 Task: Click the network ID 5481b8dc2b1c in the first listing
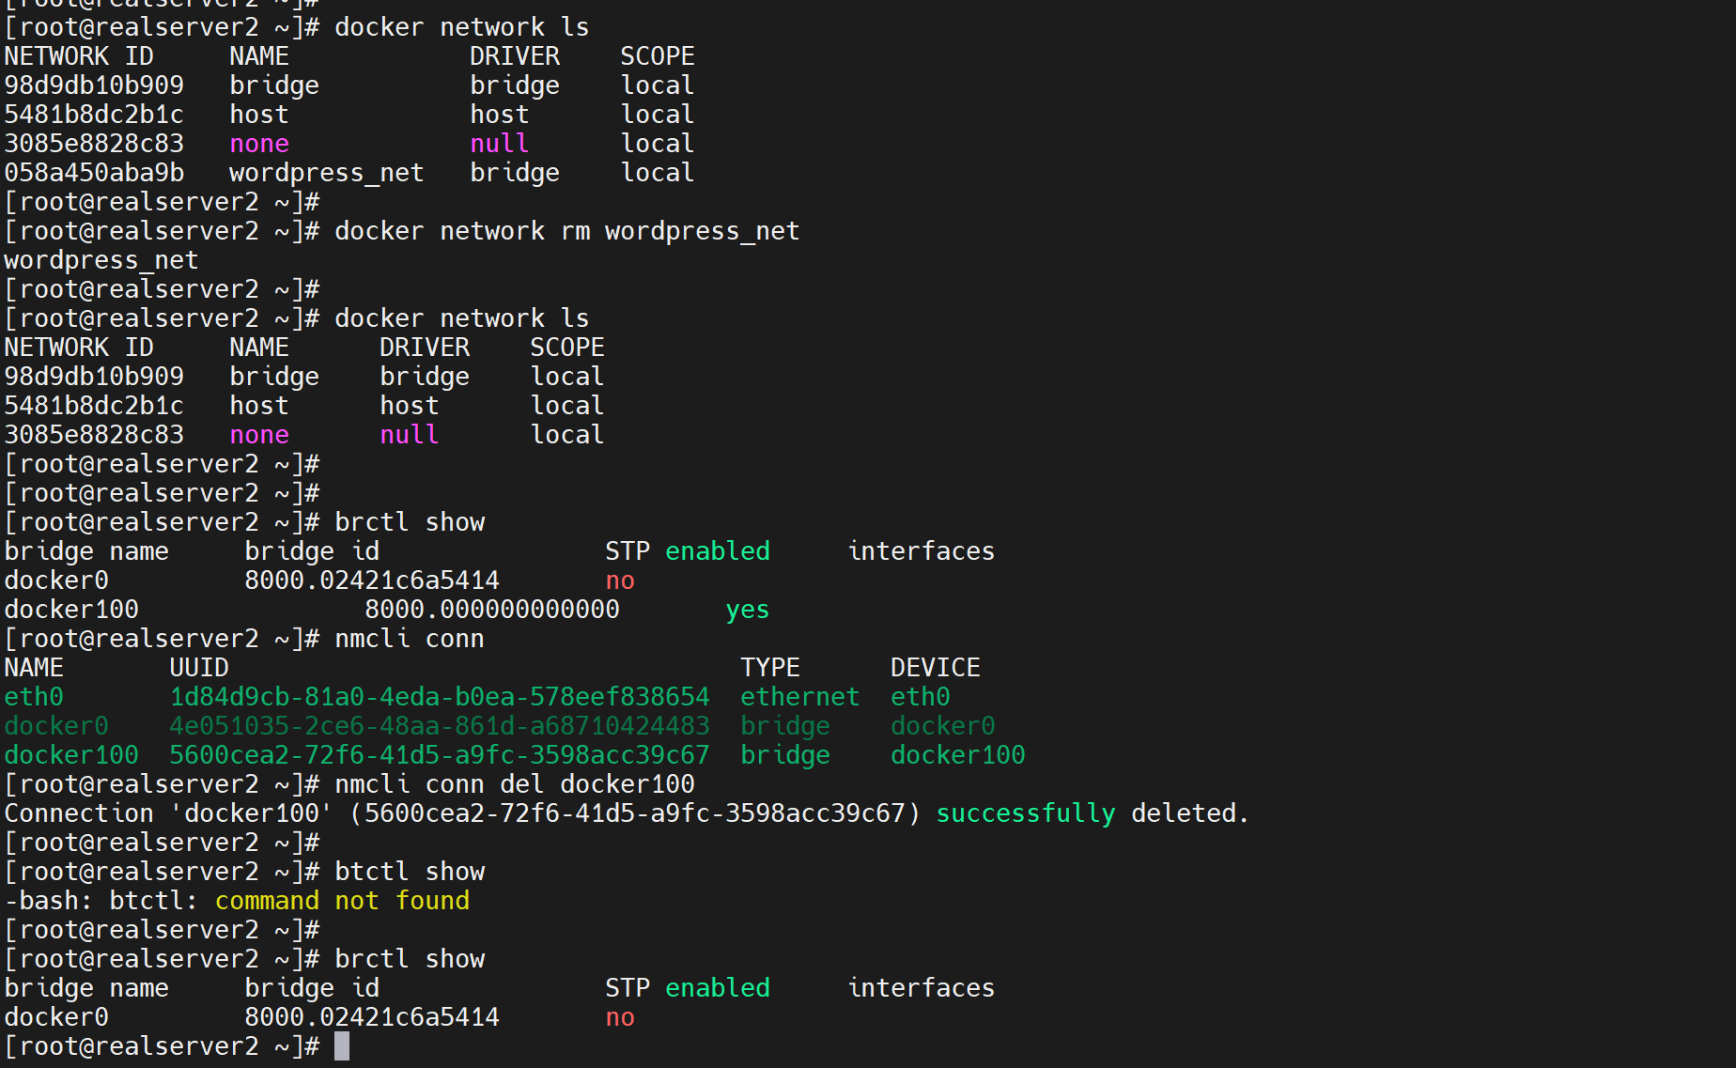pyautogui.click(x=94, y=115)
